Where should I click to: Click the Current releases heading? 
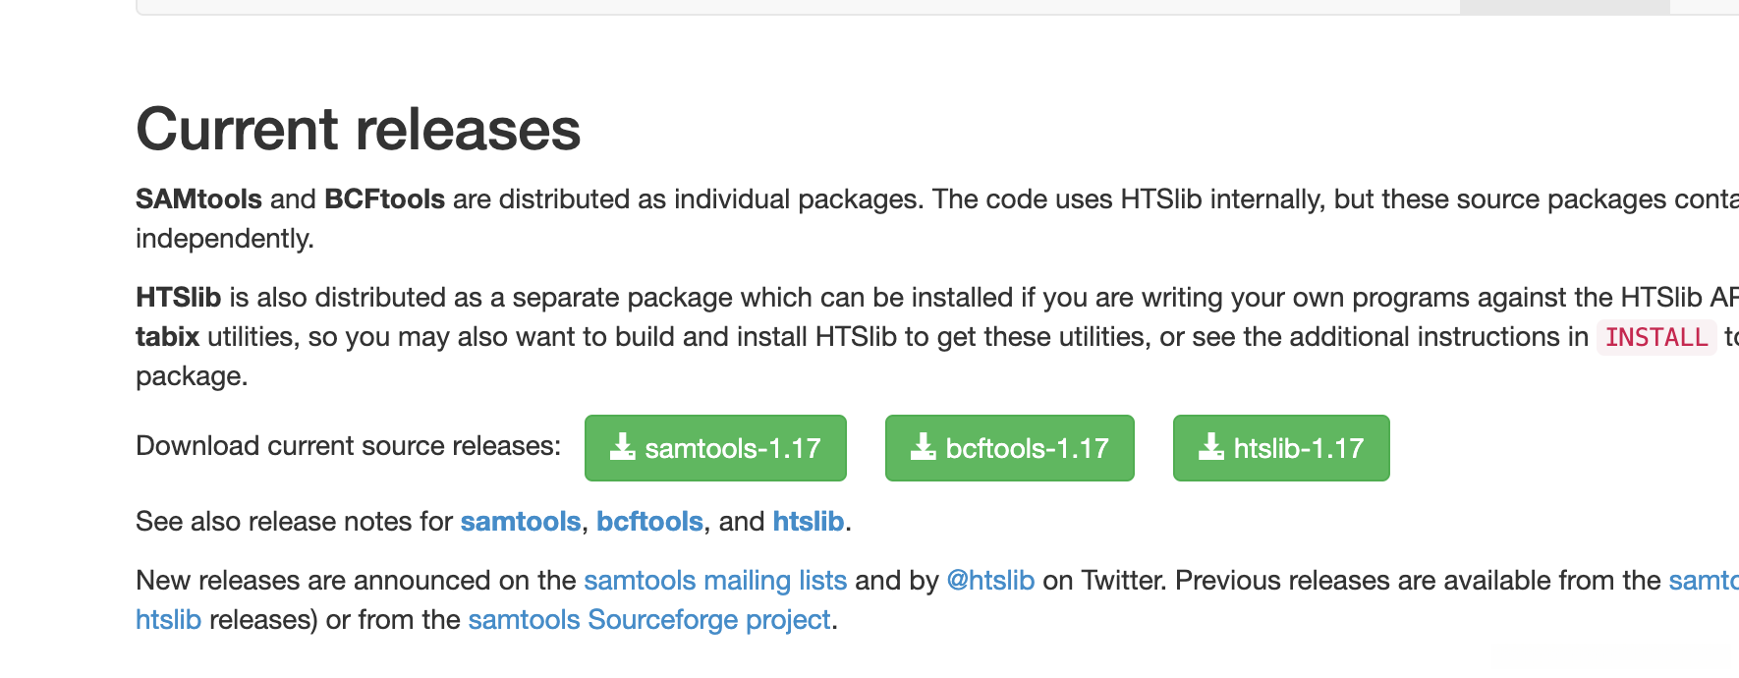(x=358, y=129)
